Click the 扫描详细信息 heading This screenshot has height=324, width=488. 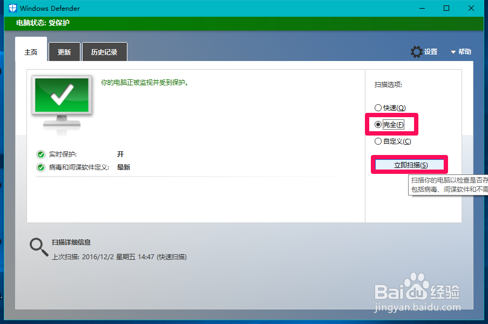71,242
